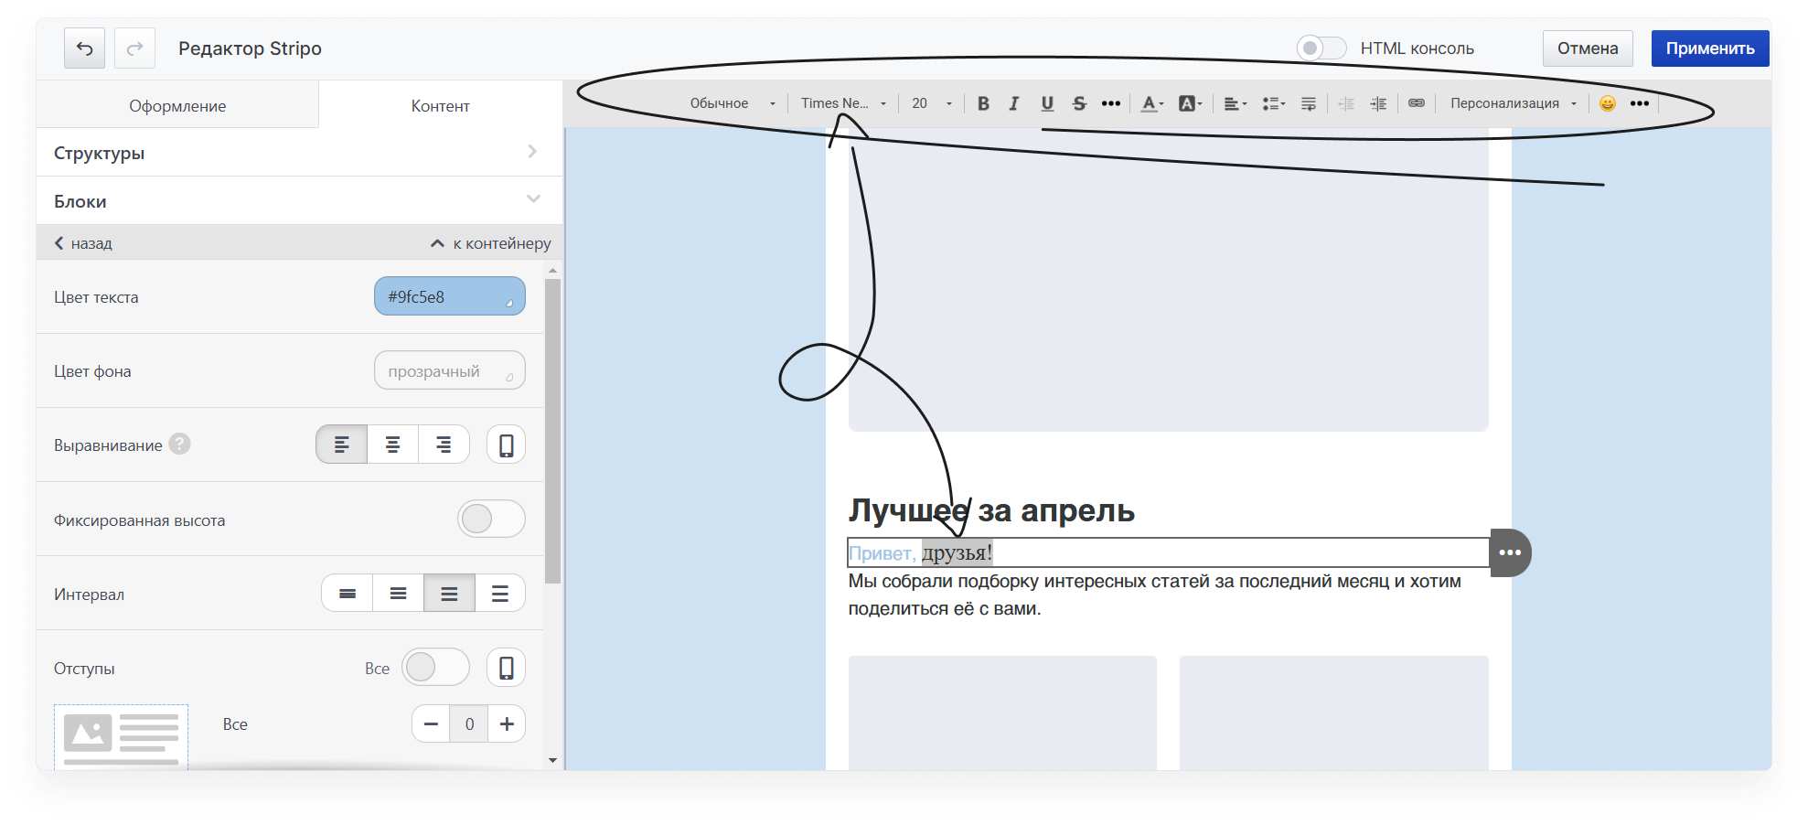1808x825 pixels.
Task: Collapse the Блоки section
Action: pos(299,201)
